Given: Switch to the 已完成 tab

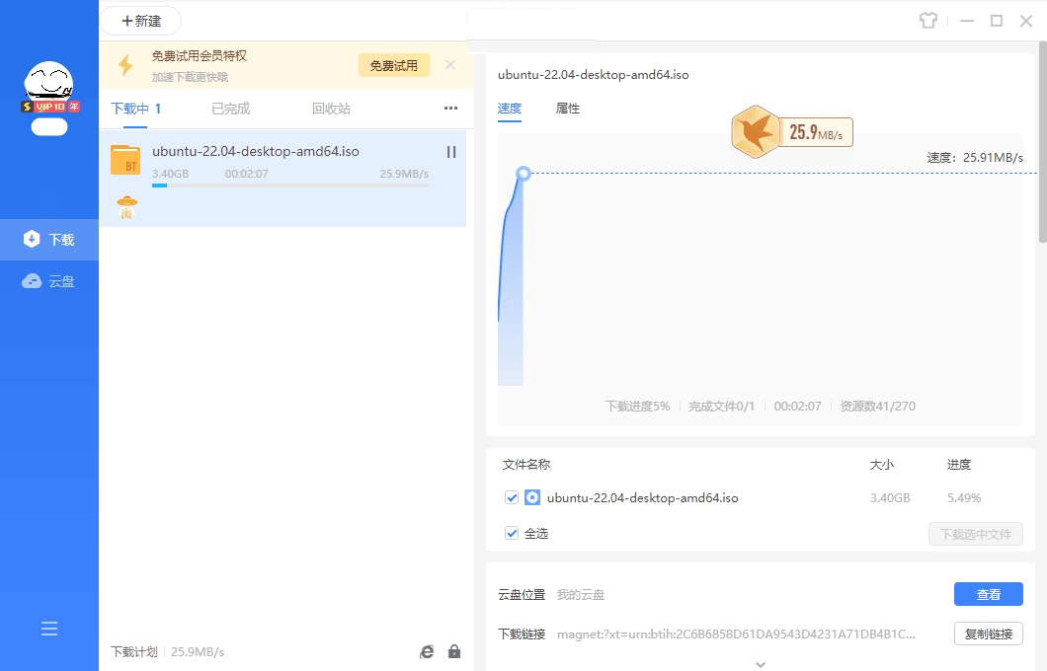Looking at the screenshot, I should point(230,109).
